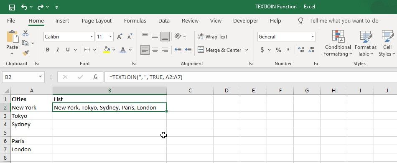This screenshot has height=163, width=397.
Task: Select Center alignment icon
Action: [x=155, y=50]
